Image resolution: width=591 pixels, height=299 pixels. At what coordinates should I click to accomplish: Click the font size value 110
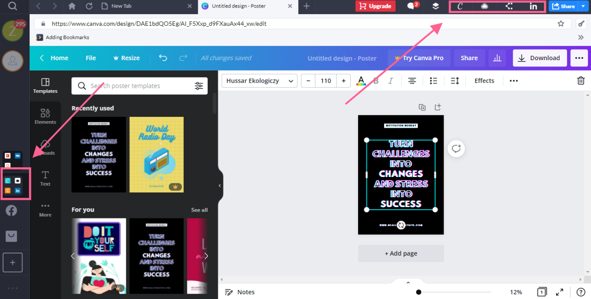click(x=326, y=80)
